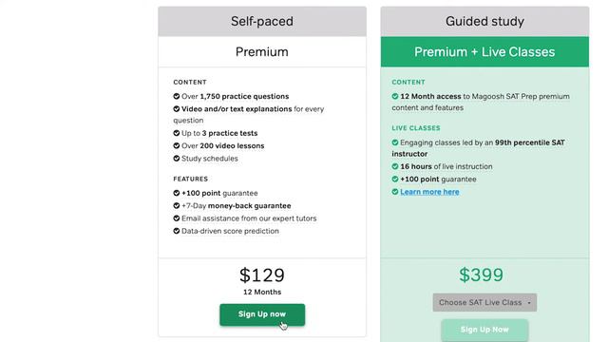This screenshot has height=342, width=608.
Task: Open the Choose SAT Live Class dropdown
Action: click(x=484, y=302)
